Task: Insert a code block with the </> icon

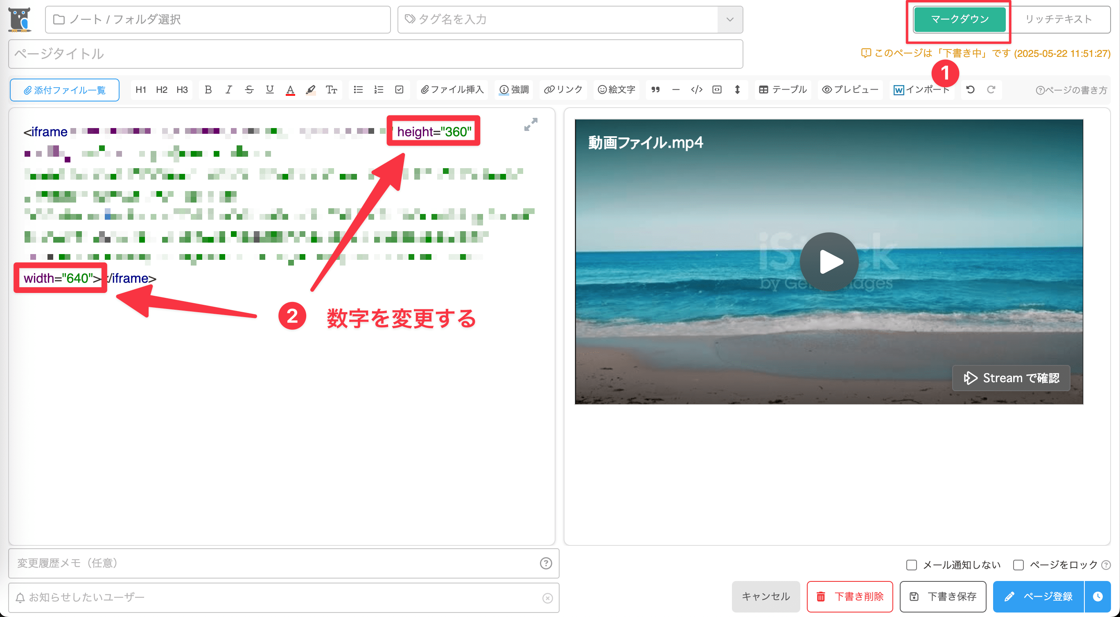Action: [697, 90]
